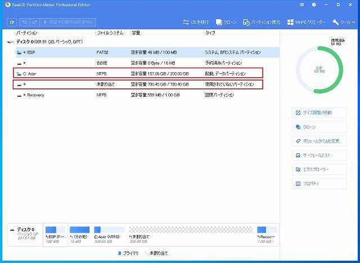Click FAT32 file system cell
360x263 pixels.
click(102, 52)
